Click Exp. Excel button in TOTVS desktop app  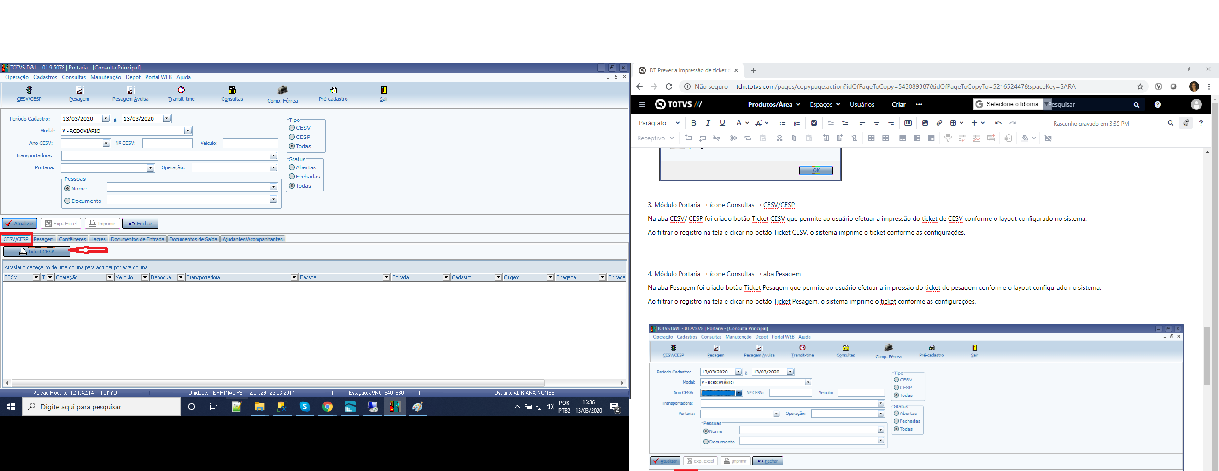tap(61, 224)
